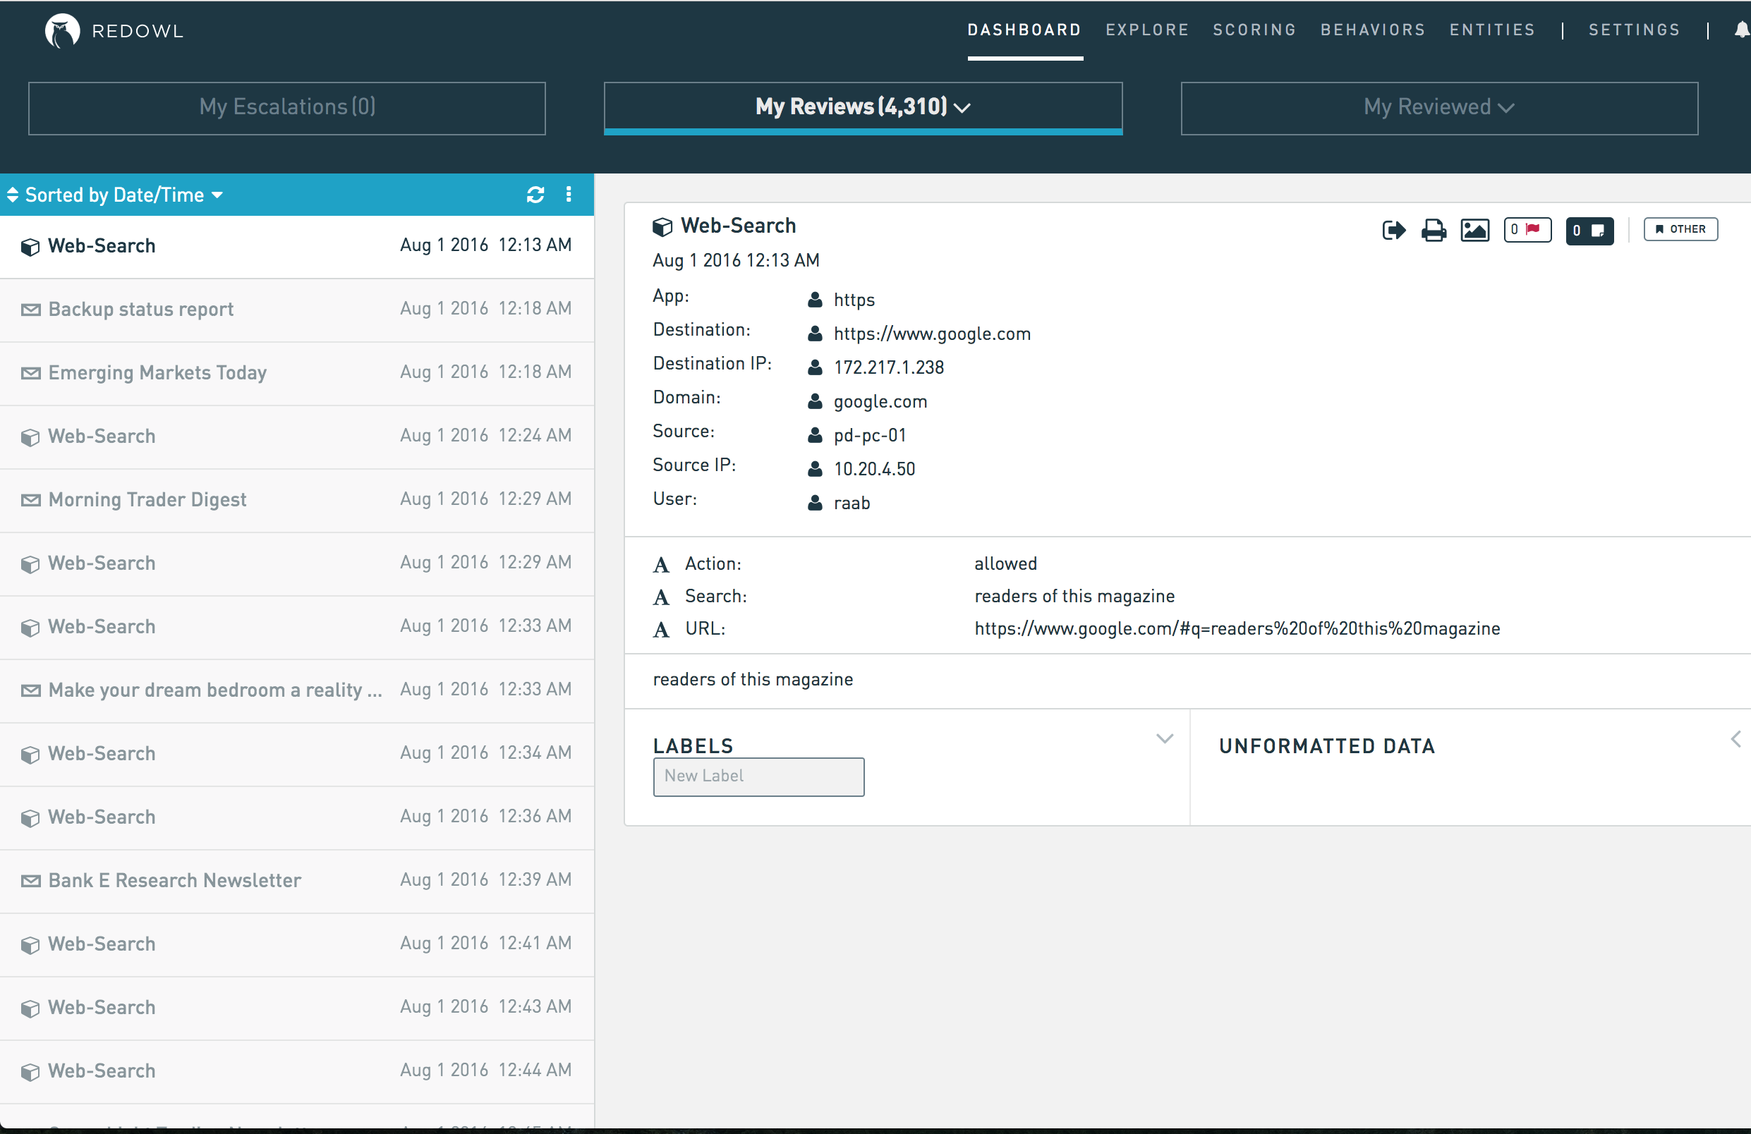Click the OTHER bookmark button
The height and width of the screenshot is (1134, 1751).
[x=1680, y=229]
